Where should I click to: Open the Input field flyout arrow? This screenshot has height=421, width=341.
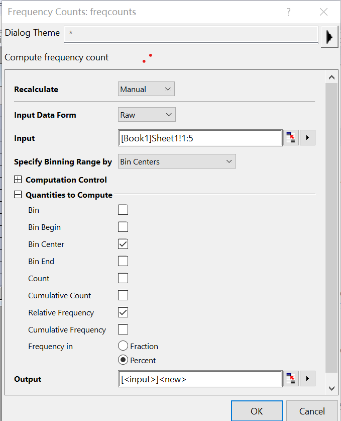(x=307, y=138)
